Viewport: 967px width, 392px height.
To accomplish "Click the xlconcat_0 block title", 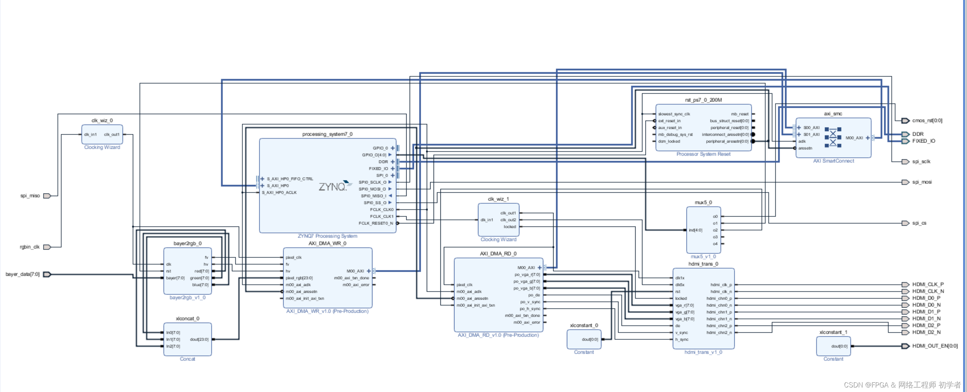I will click(188, 318).
